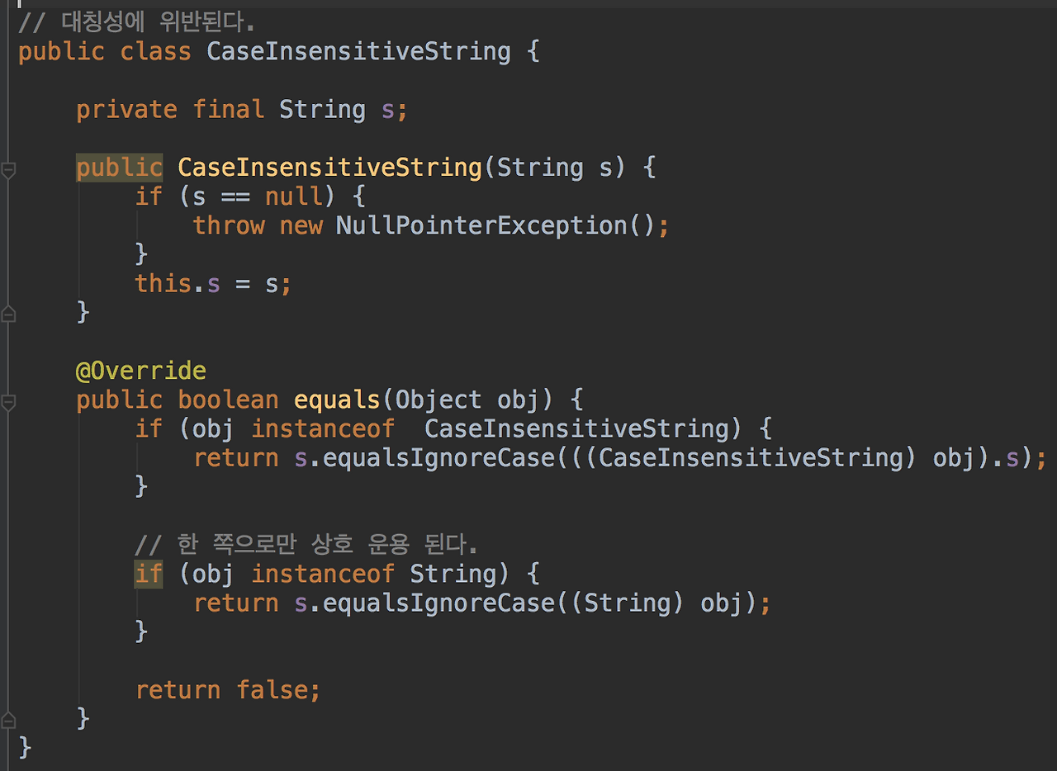The image size is (1057, 771).
Task: Click the 'Object' parameter type
Action: 438,400
